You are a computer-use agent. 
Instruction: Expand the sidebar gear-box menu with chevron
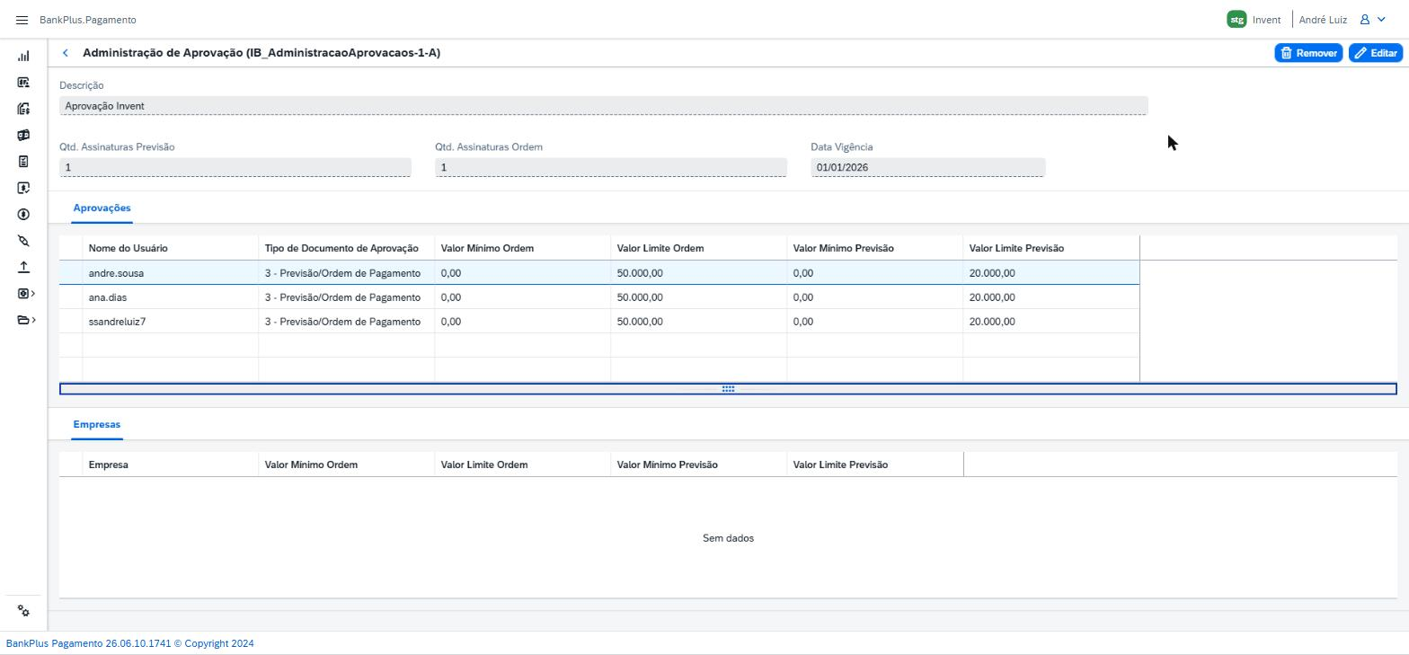pyautogui.click(x=26, y=294)
